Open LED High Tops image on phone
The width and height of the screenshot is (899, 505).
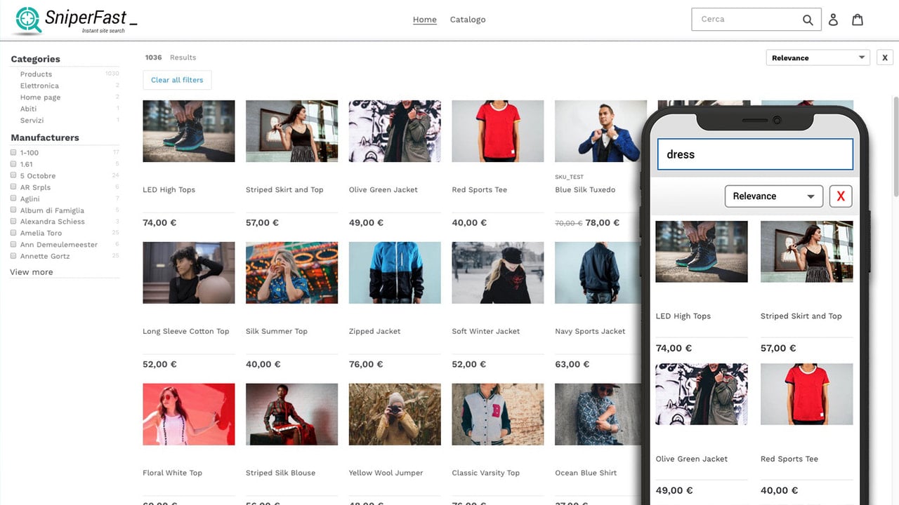coord(702,252)
